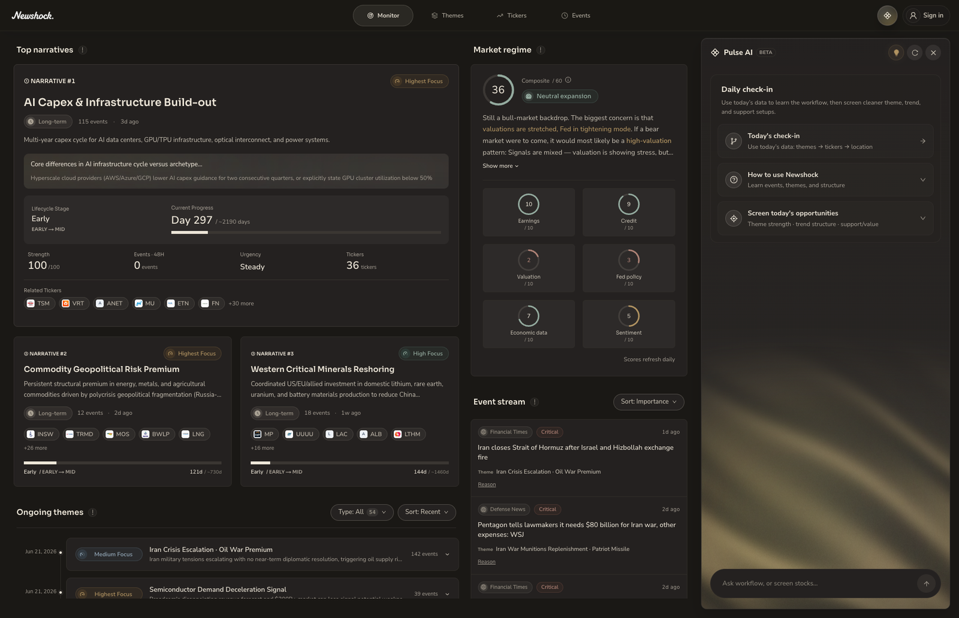Viewport: 959px width, 618px height.
Task: Click info icon next to Market regime
Action: coord(541,50)
